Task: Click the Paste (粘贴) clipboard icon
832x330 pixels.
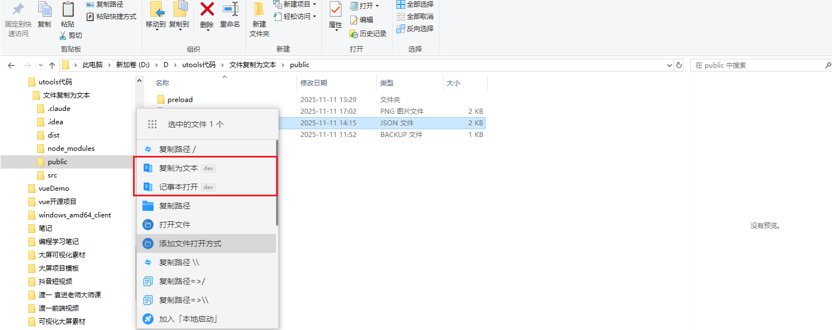Action: tap(68, 10)
